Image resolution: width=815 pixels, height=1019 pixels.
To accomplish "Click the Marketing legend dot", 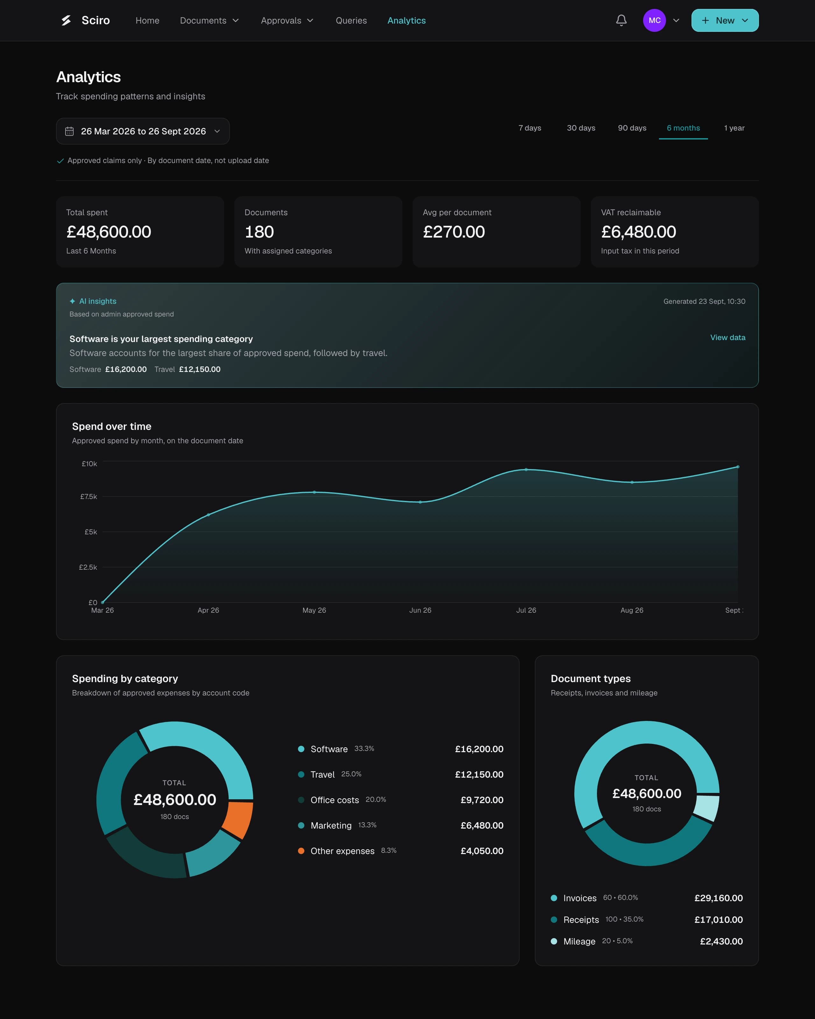I will 301,825.
